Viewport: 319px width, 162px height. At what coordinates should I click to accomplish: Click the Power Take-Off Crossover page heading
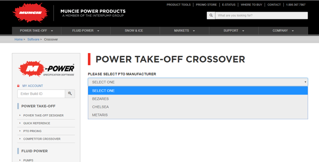[x=170, y=59]
